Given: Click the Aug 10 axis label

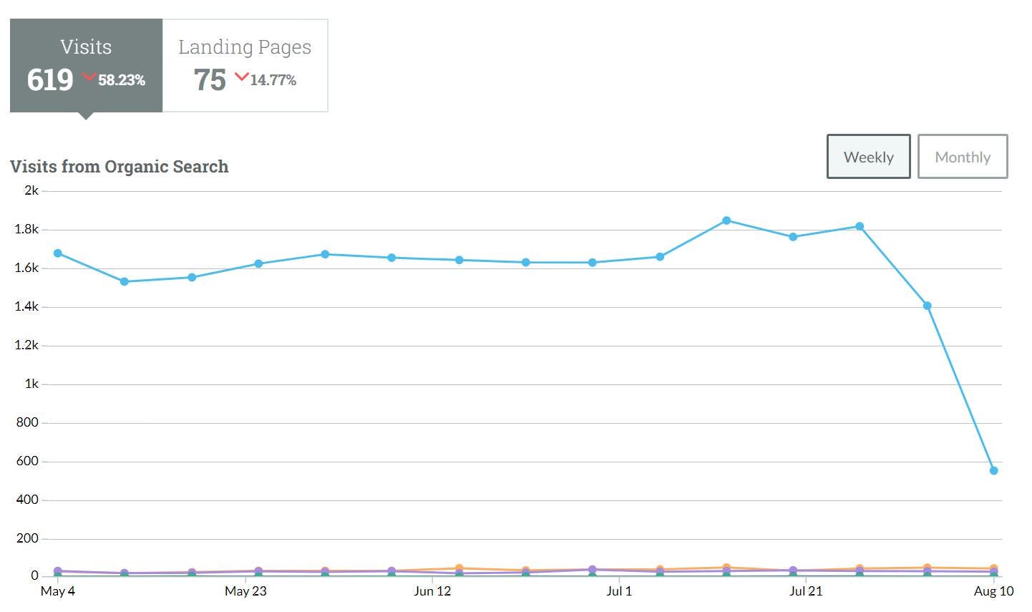Looking at the screenshot, I should [x=993, y=591].
